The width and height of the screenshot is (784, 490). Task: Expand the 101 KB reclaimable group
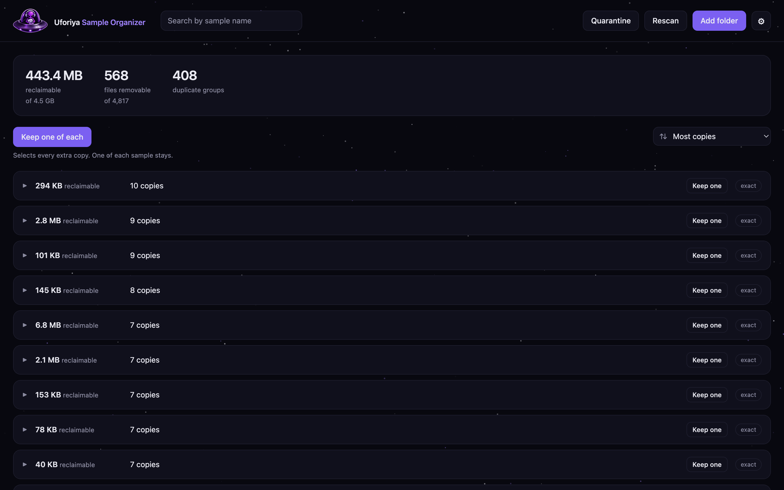click(x=24, y=255)
